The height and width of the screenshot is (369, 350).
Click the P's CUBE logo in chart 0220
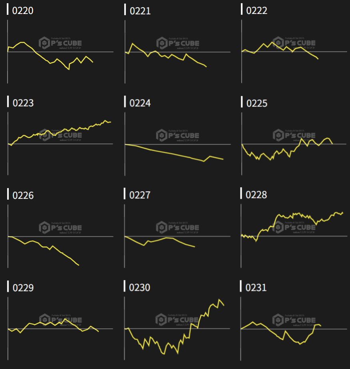coord(60,43)
